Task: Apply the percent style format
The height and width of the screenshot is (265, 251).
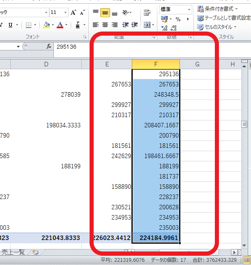Action: click(x=178, y=19)
